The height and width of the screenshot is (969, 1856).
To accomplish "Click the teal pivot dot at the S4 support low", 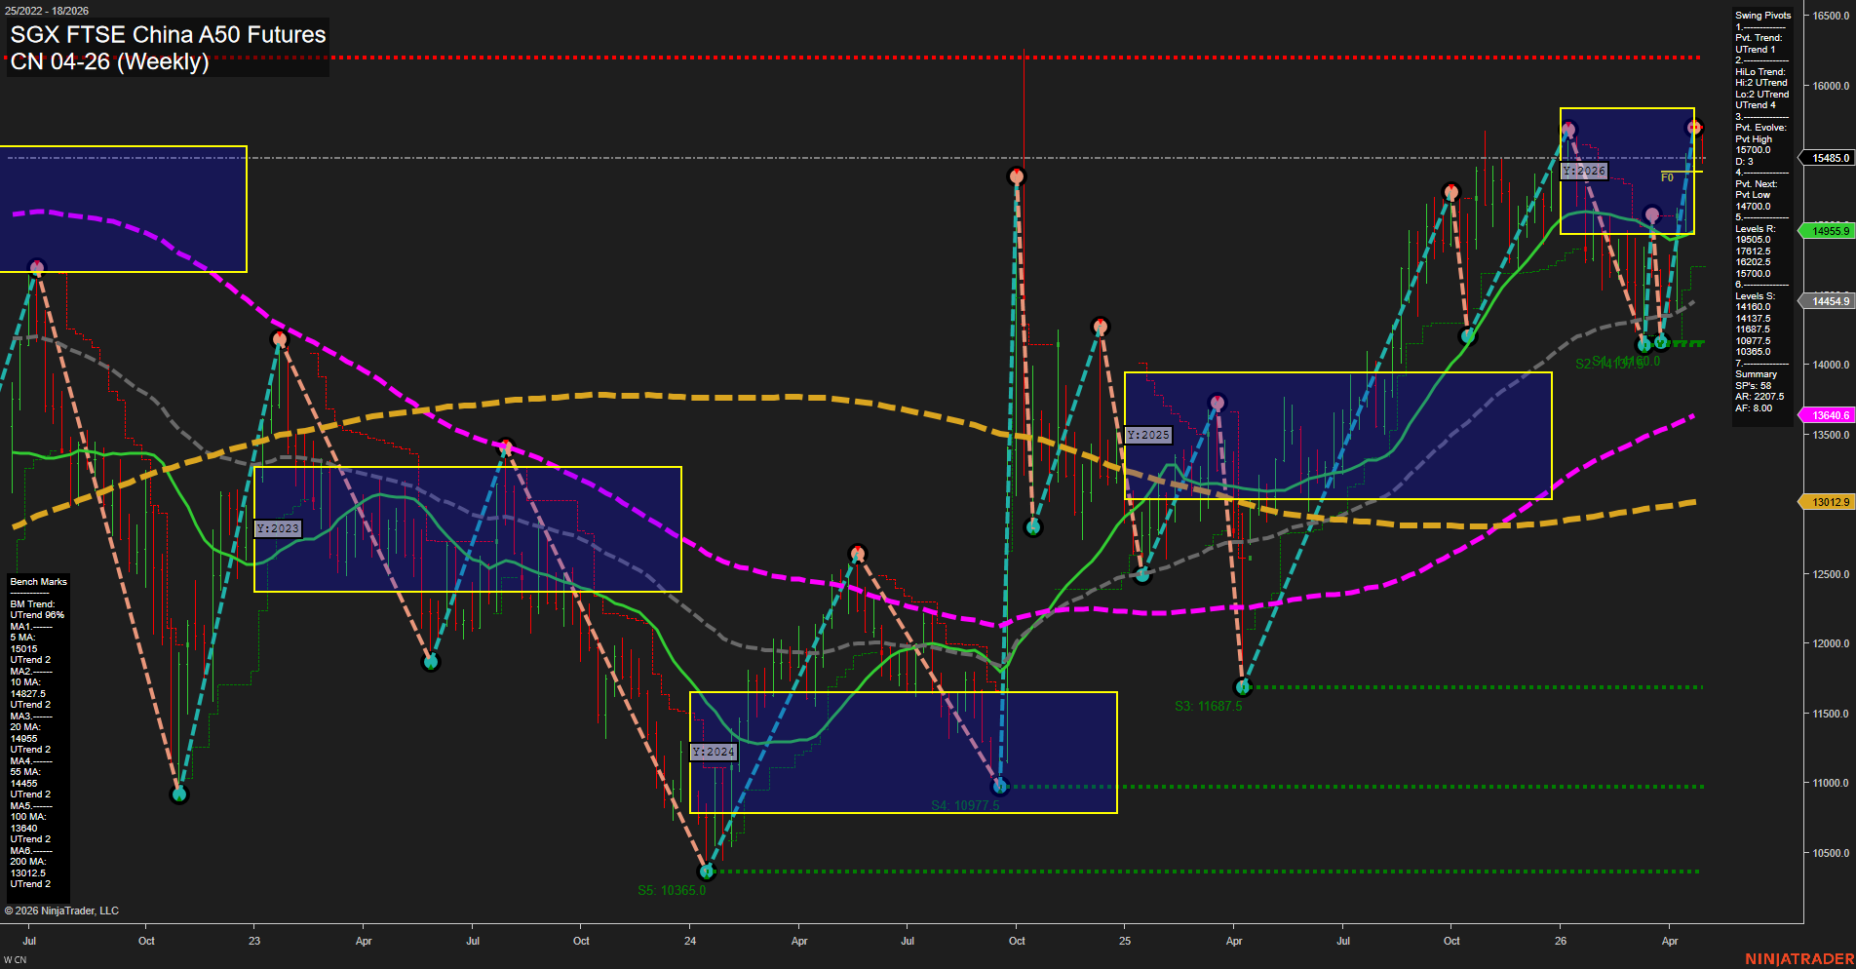I will 1000,785.
